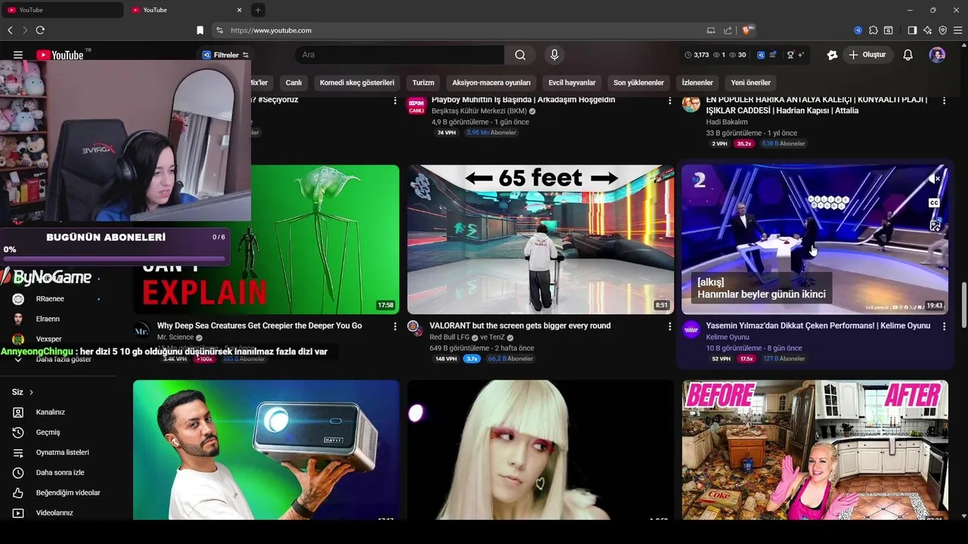Viewport: 968px width, 544px height.
Task: Expand the Siz section chevron
Action: [x=31, y=392]
